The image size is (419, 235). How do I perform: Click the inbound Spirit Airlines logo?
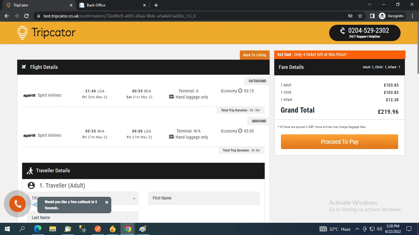[x=29, y=136]
